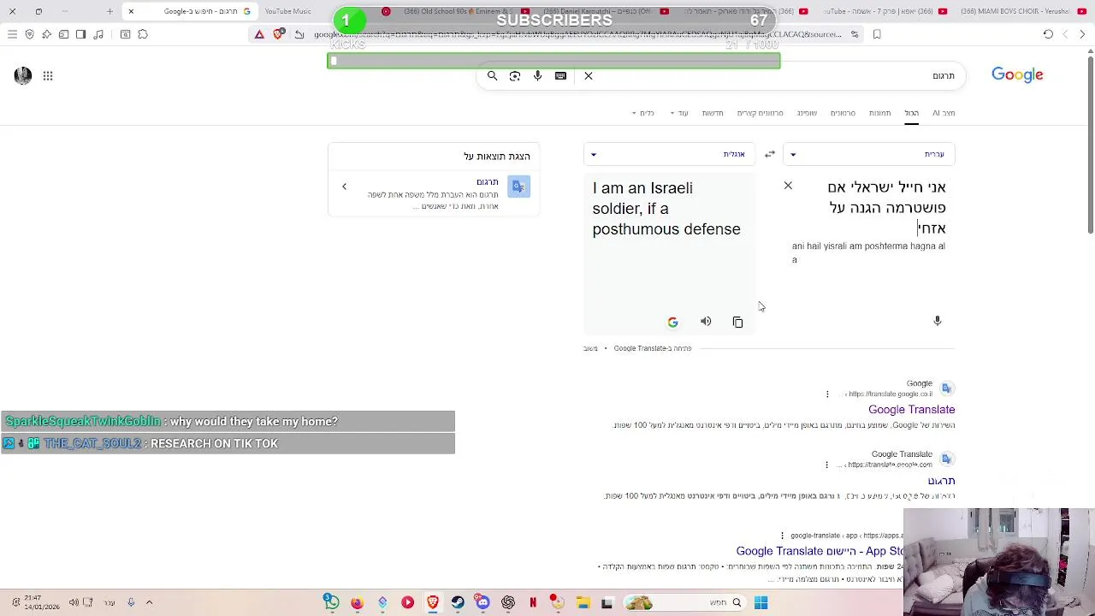Search the translation on Google

click(672, 322)
